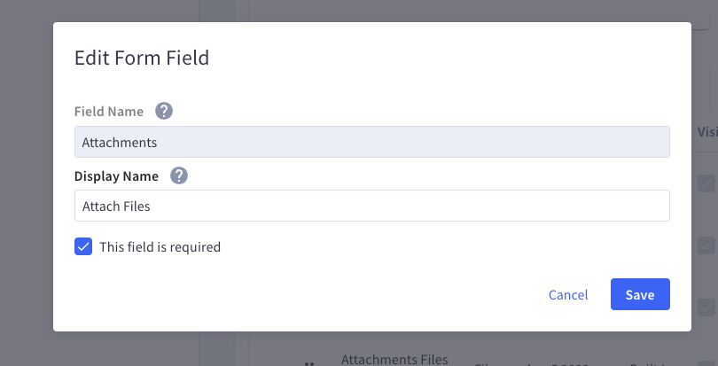
Task: Save the form field changes
Action: (x=640, y=294)
